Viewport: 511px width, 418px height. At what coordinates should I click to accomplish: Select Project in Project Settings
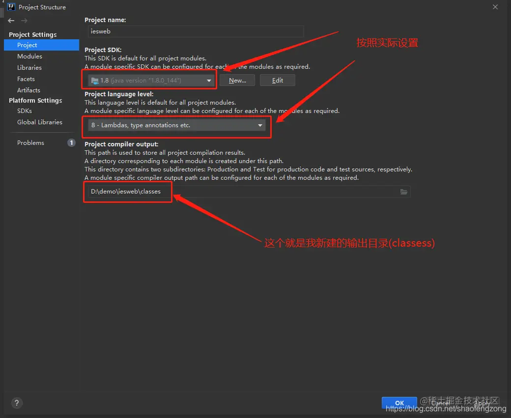(x=41, y=45)
